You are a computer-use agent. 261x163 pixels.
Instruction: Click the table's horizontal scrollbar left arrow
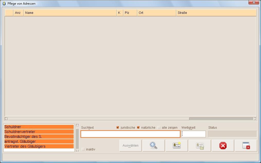click(x=6, y=119)
